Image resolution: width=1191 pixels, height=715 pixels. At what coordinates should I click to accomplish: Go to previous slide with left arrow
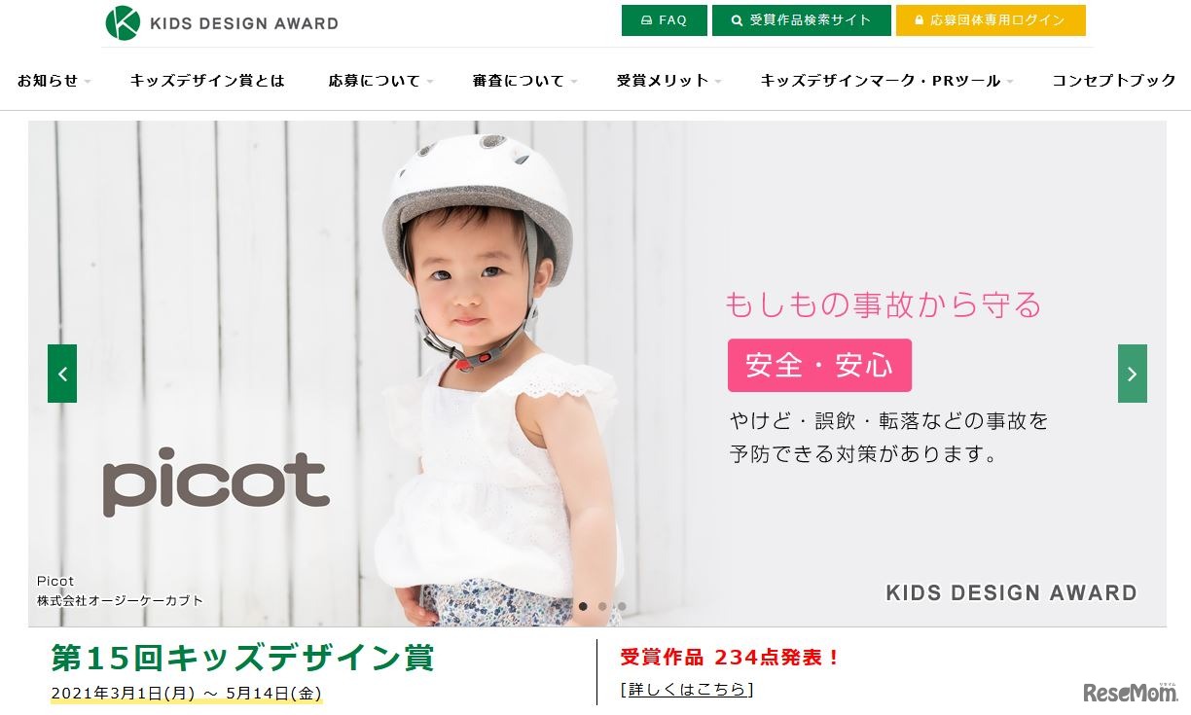click(x=62, y=374)
